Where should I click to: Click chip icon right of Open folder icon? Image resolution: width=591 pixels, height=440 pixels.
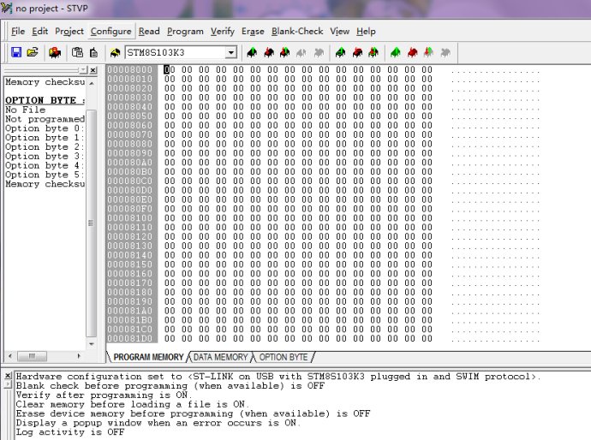pyautogui.click(x=55, y=52)
